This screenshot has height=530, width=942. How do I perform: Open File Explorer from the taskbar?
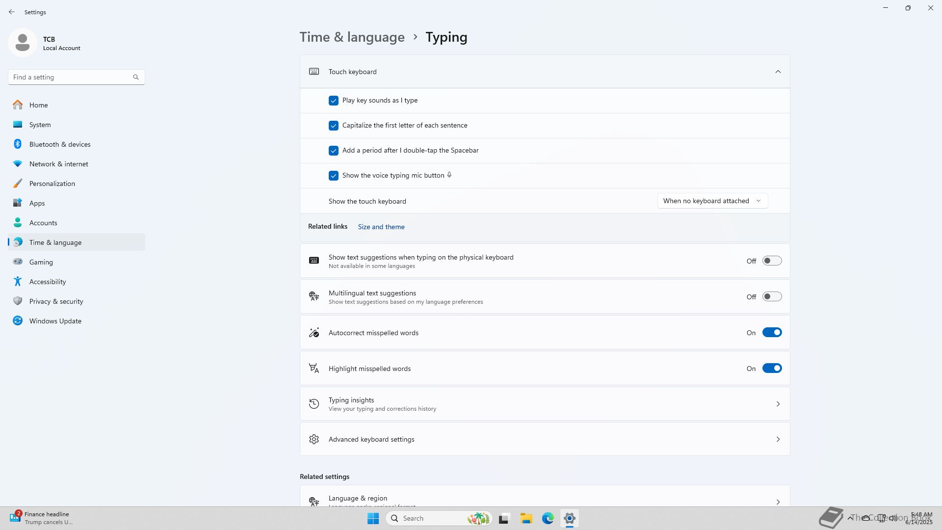point(526,518)
